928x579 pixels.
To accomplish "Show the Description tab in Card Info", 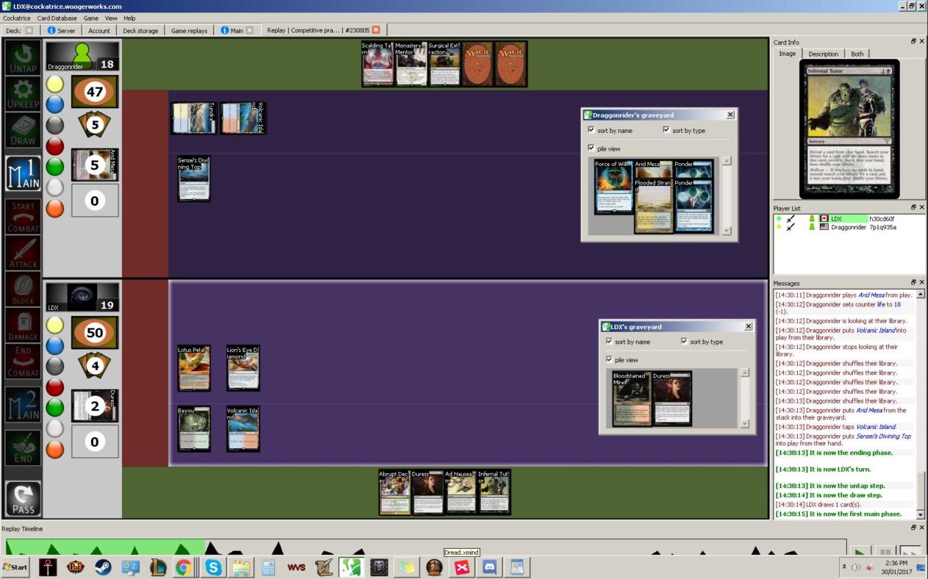I will [x=823, y=54].
